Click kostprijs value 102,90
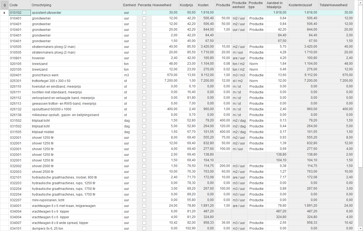This screenshot has height=231, width=363. [x=188, y=229]
